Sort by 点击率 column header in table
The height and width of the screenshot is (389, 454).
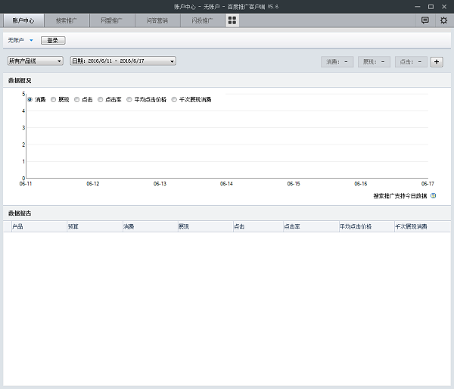311,226
